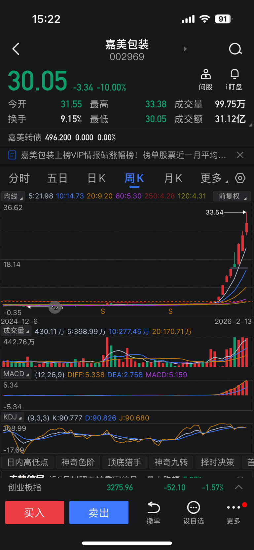Select the 周K tab

point(134,178)
